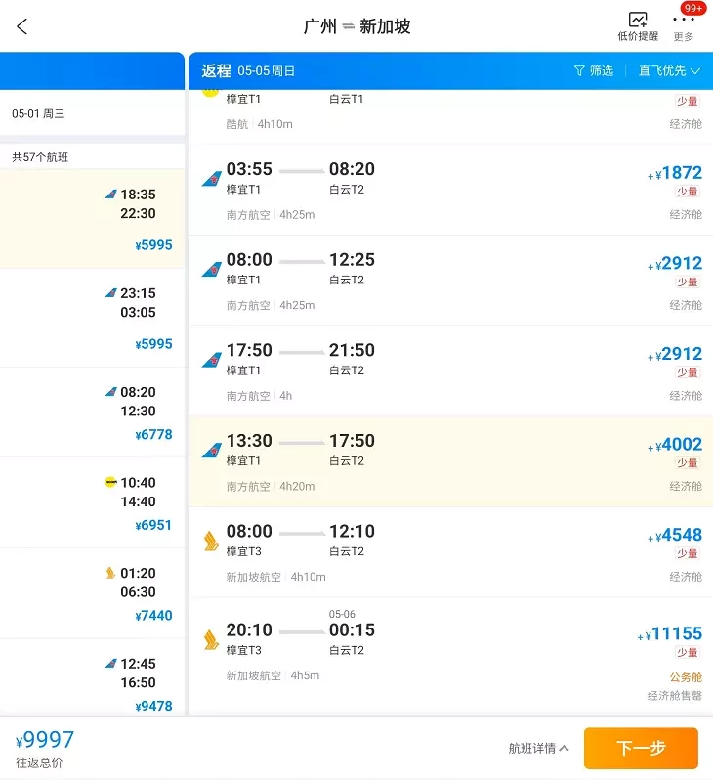The height and width of the screenshot is (780, 713).
Task: Click Singapore Airlines logo on 08:00–12:10 flight
Action: pyautogui.click(x=211, y=542)
